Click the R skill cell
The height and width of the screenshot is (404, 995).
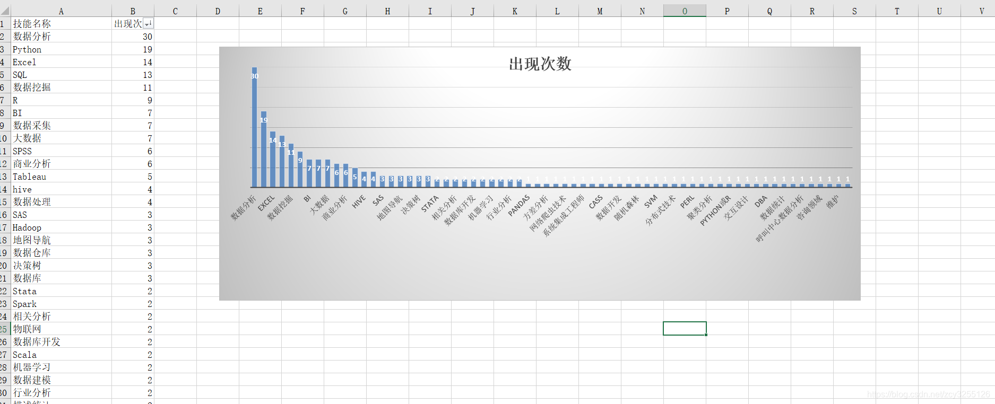61,100
